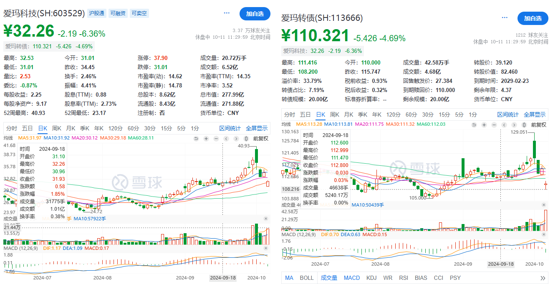The image size is (558, 284).
Task: Move the 爱玛转债 chart right with the arrow
Action: 514,125
